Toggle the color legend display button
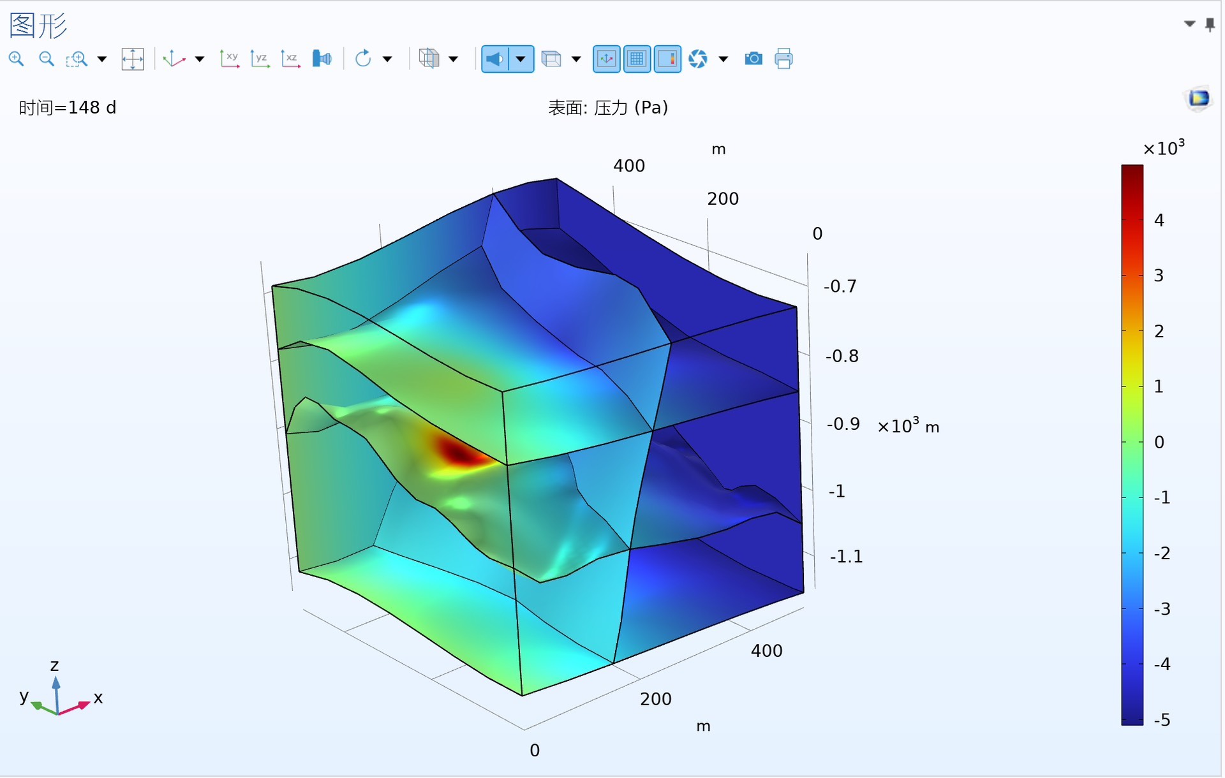 tap(667, 59)
